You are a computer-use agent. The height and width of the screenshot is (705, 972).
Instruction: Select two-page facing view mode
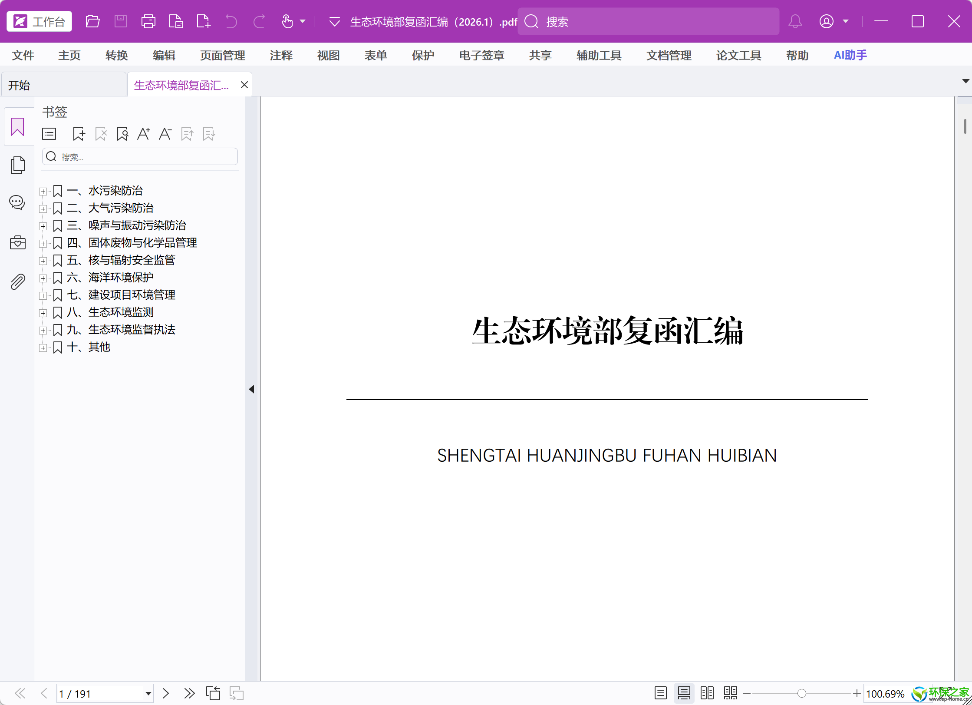pyautogui.click(x=707, y=693)
